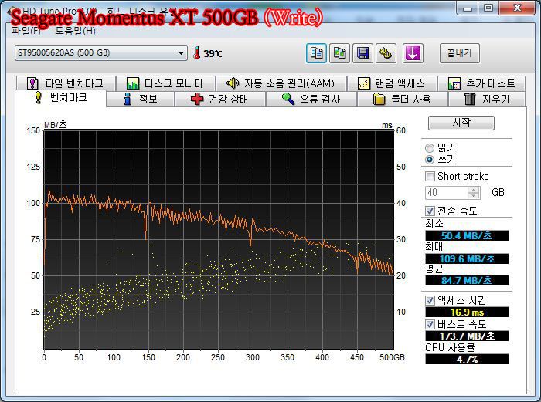Increase Short stroke GB with up arrow
This screenshot has height=402, width=541.
(x=474, y=190)
